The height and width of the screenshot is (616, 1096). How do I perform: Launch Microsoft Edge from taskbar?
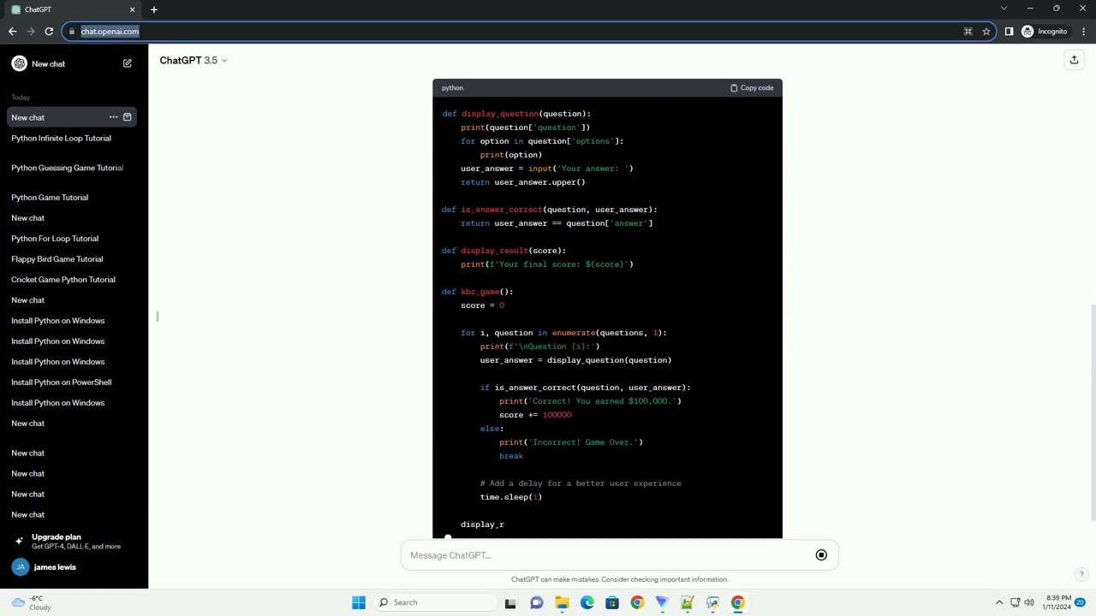(587, 602)
